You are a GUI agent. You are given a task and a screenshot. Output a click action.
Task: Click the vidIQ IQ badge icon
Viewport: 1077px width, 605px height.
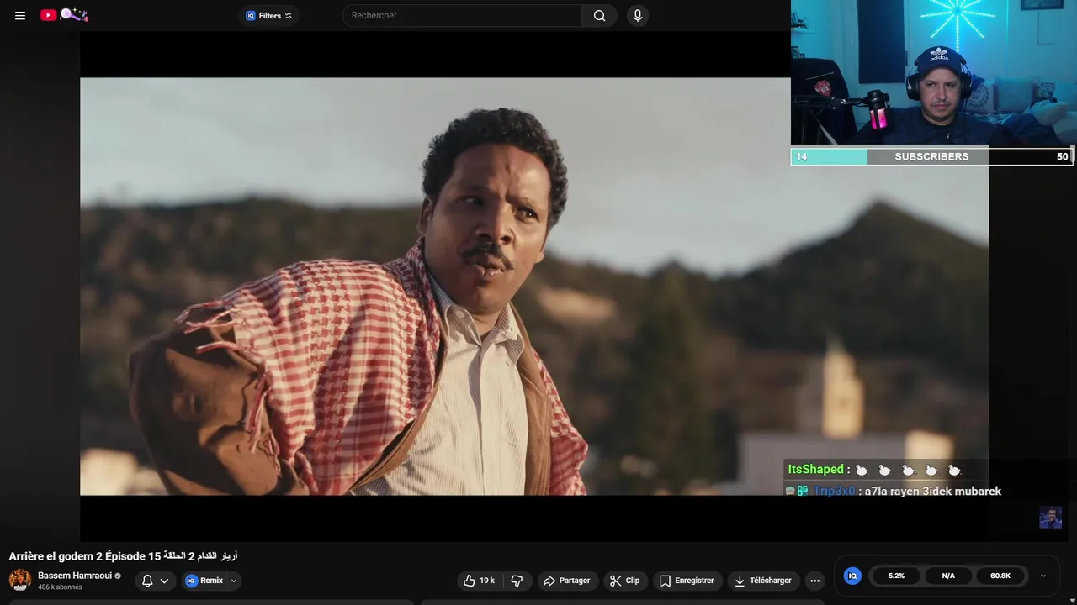[x=852, y=576]
